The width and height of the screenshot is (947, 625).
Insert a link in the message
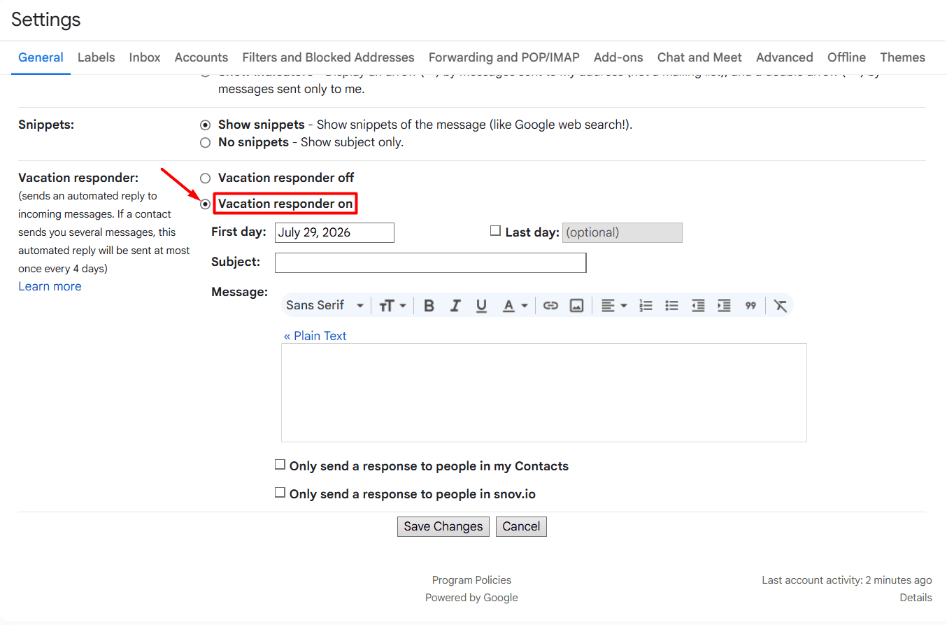pyautogui.click(x=550, y=305)
